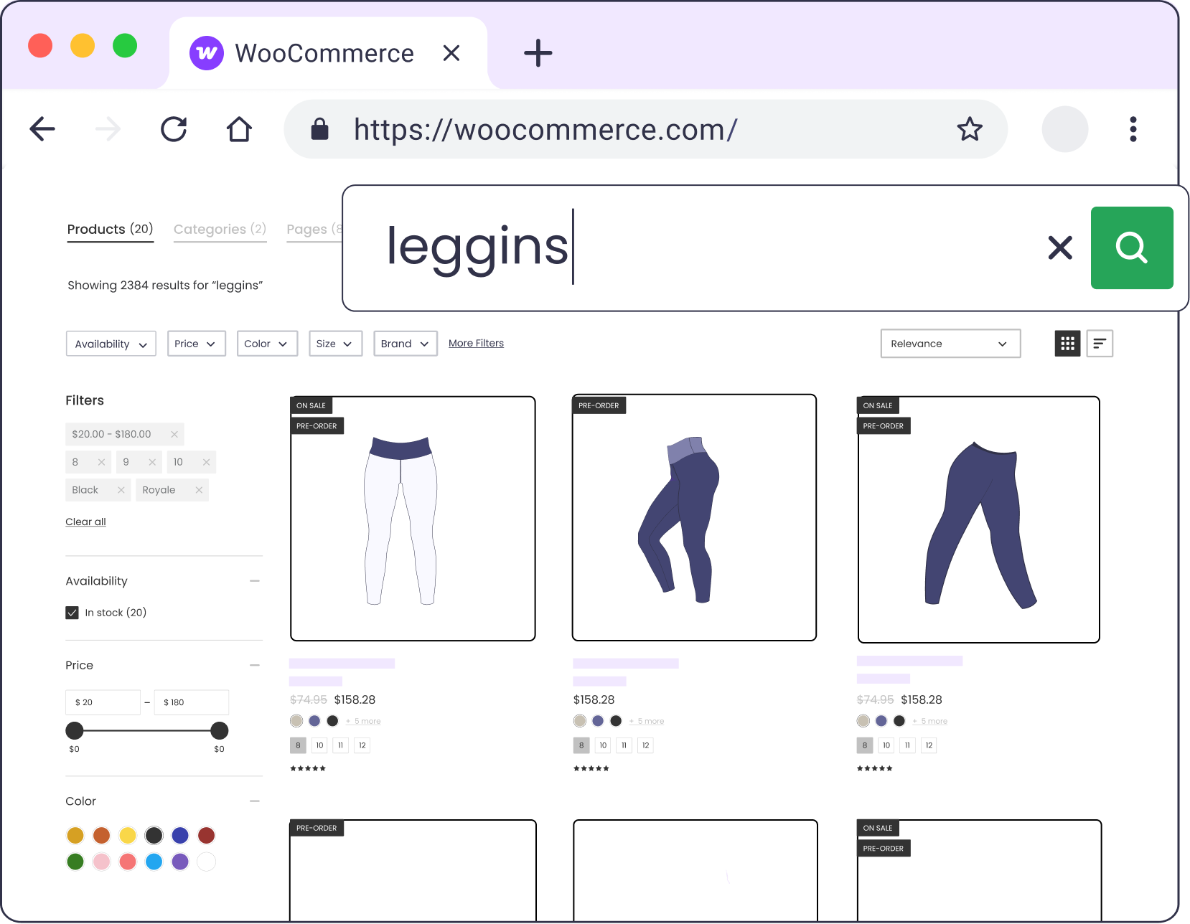Click the lock icon in the address bar

[319, 129]
